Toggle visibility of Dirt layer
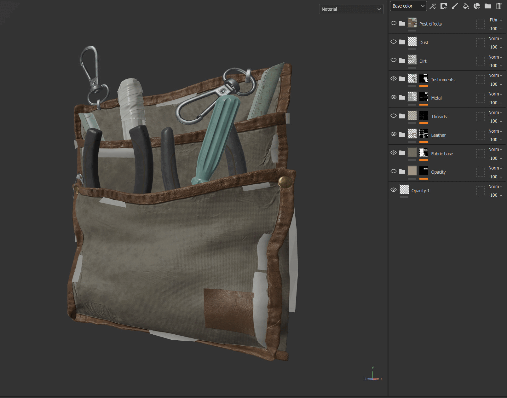Viewport: 507px width, 398px height. (x=394, y=60)
